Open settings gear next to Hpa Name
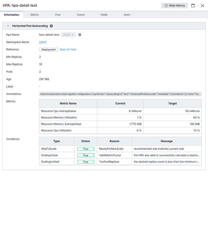 [79, 35]
